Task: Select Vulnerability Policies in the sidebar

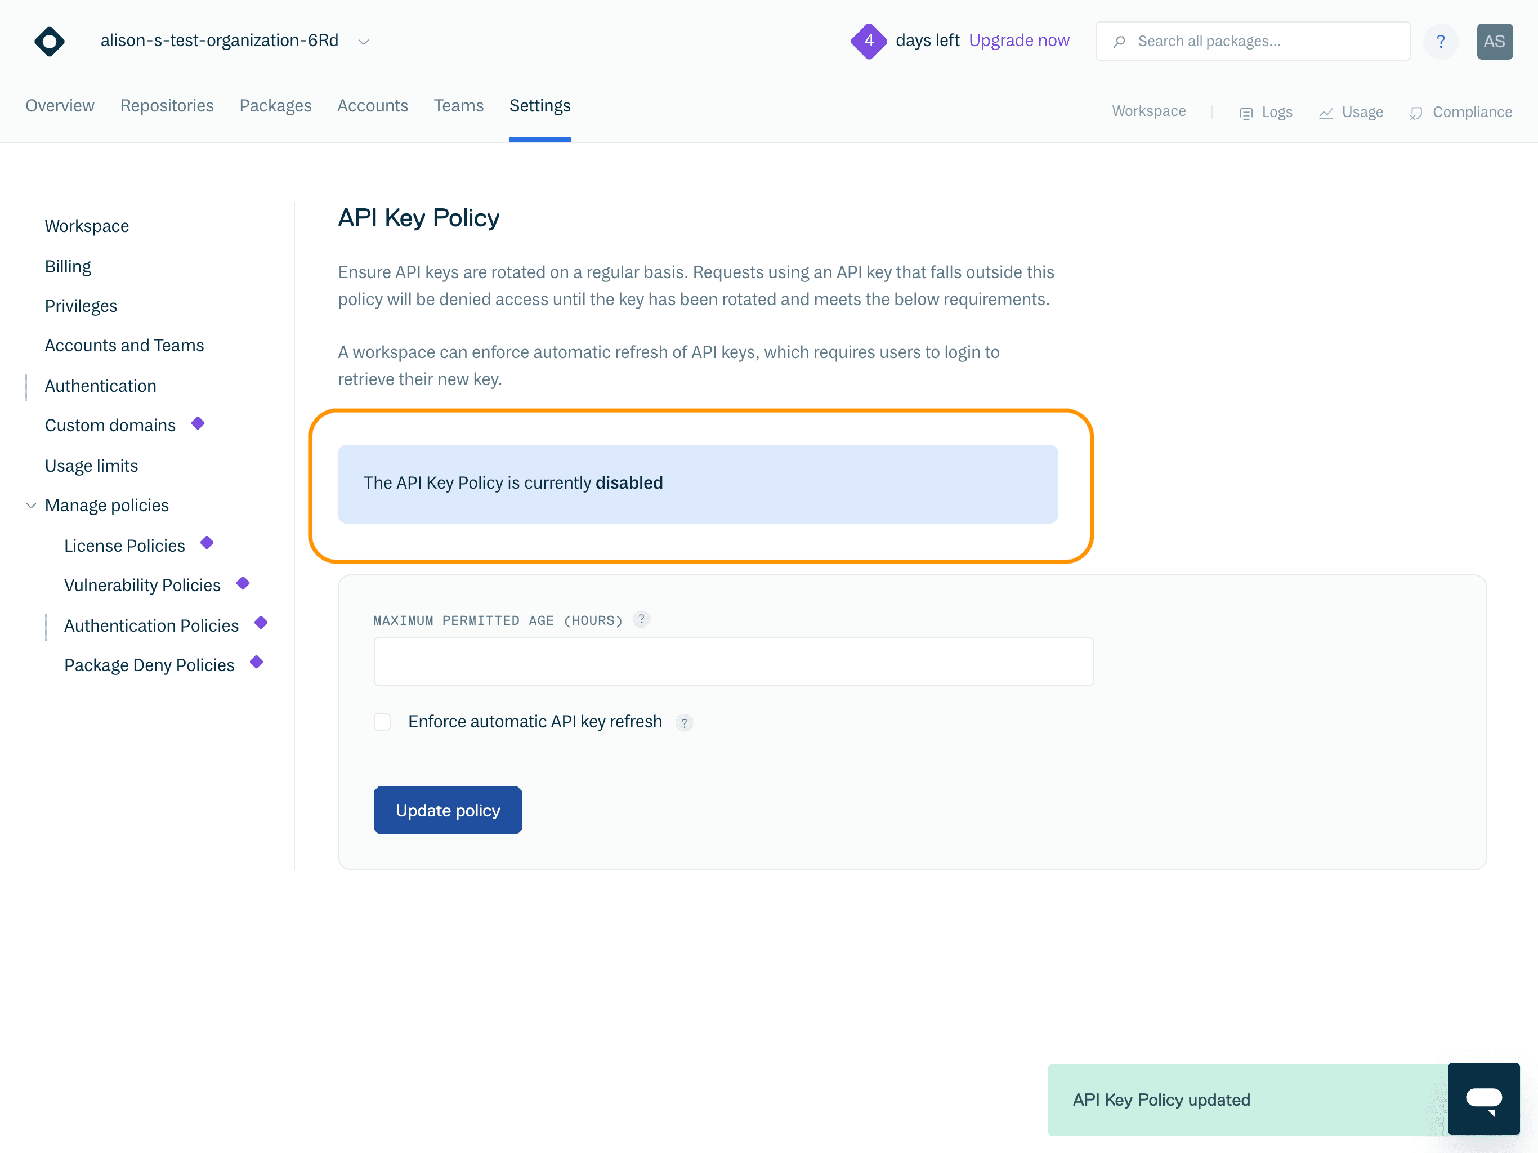Action: (x=142, y=586)
